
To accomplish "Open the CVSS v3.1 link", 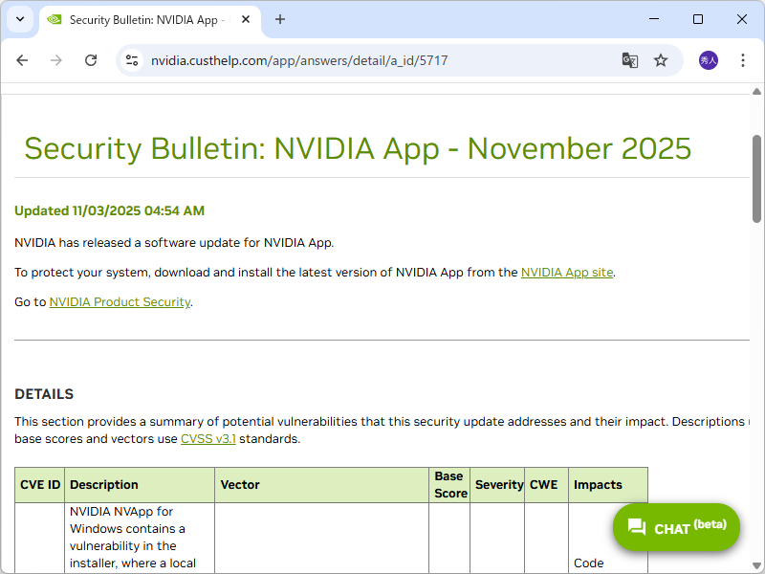I will point(208,439).
